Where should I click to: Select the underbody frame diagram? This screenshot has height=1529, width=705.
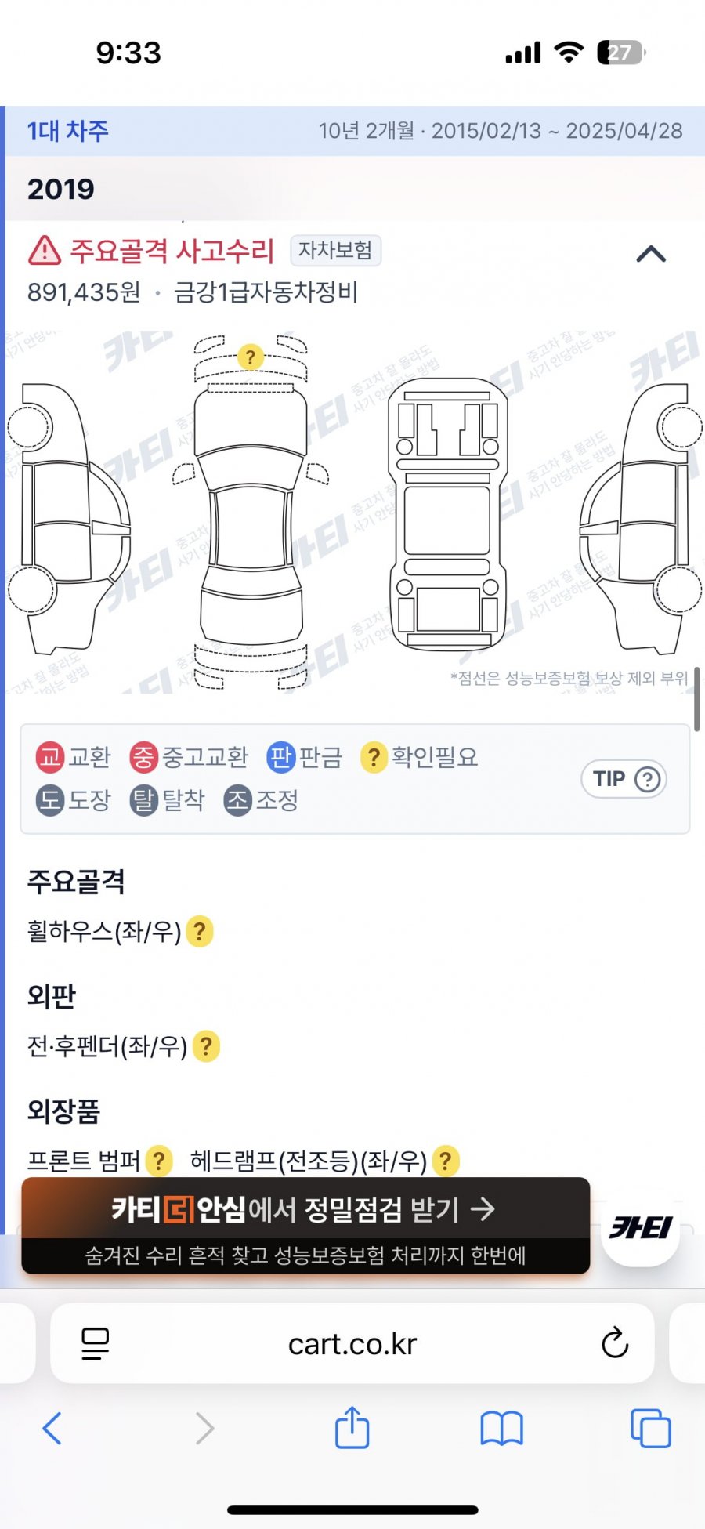click(448, 513)
